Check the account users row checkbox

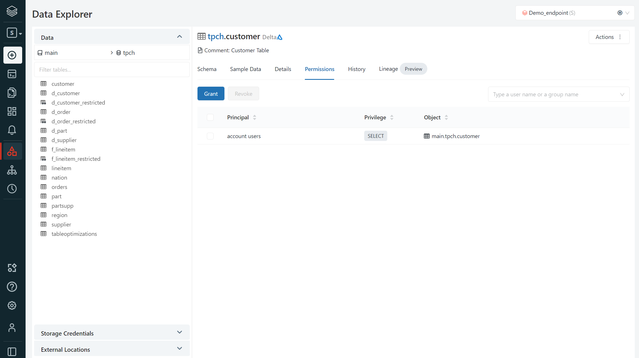[210, 136]
